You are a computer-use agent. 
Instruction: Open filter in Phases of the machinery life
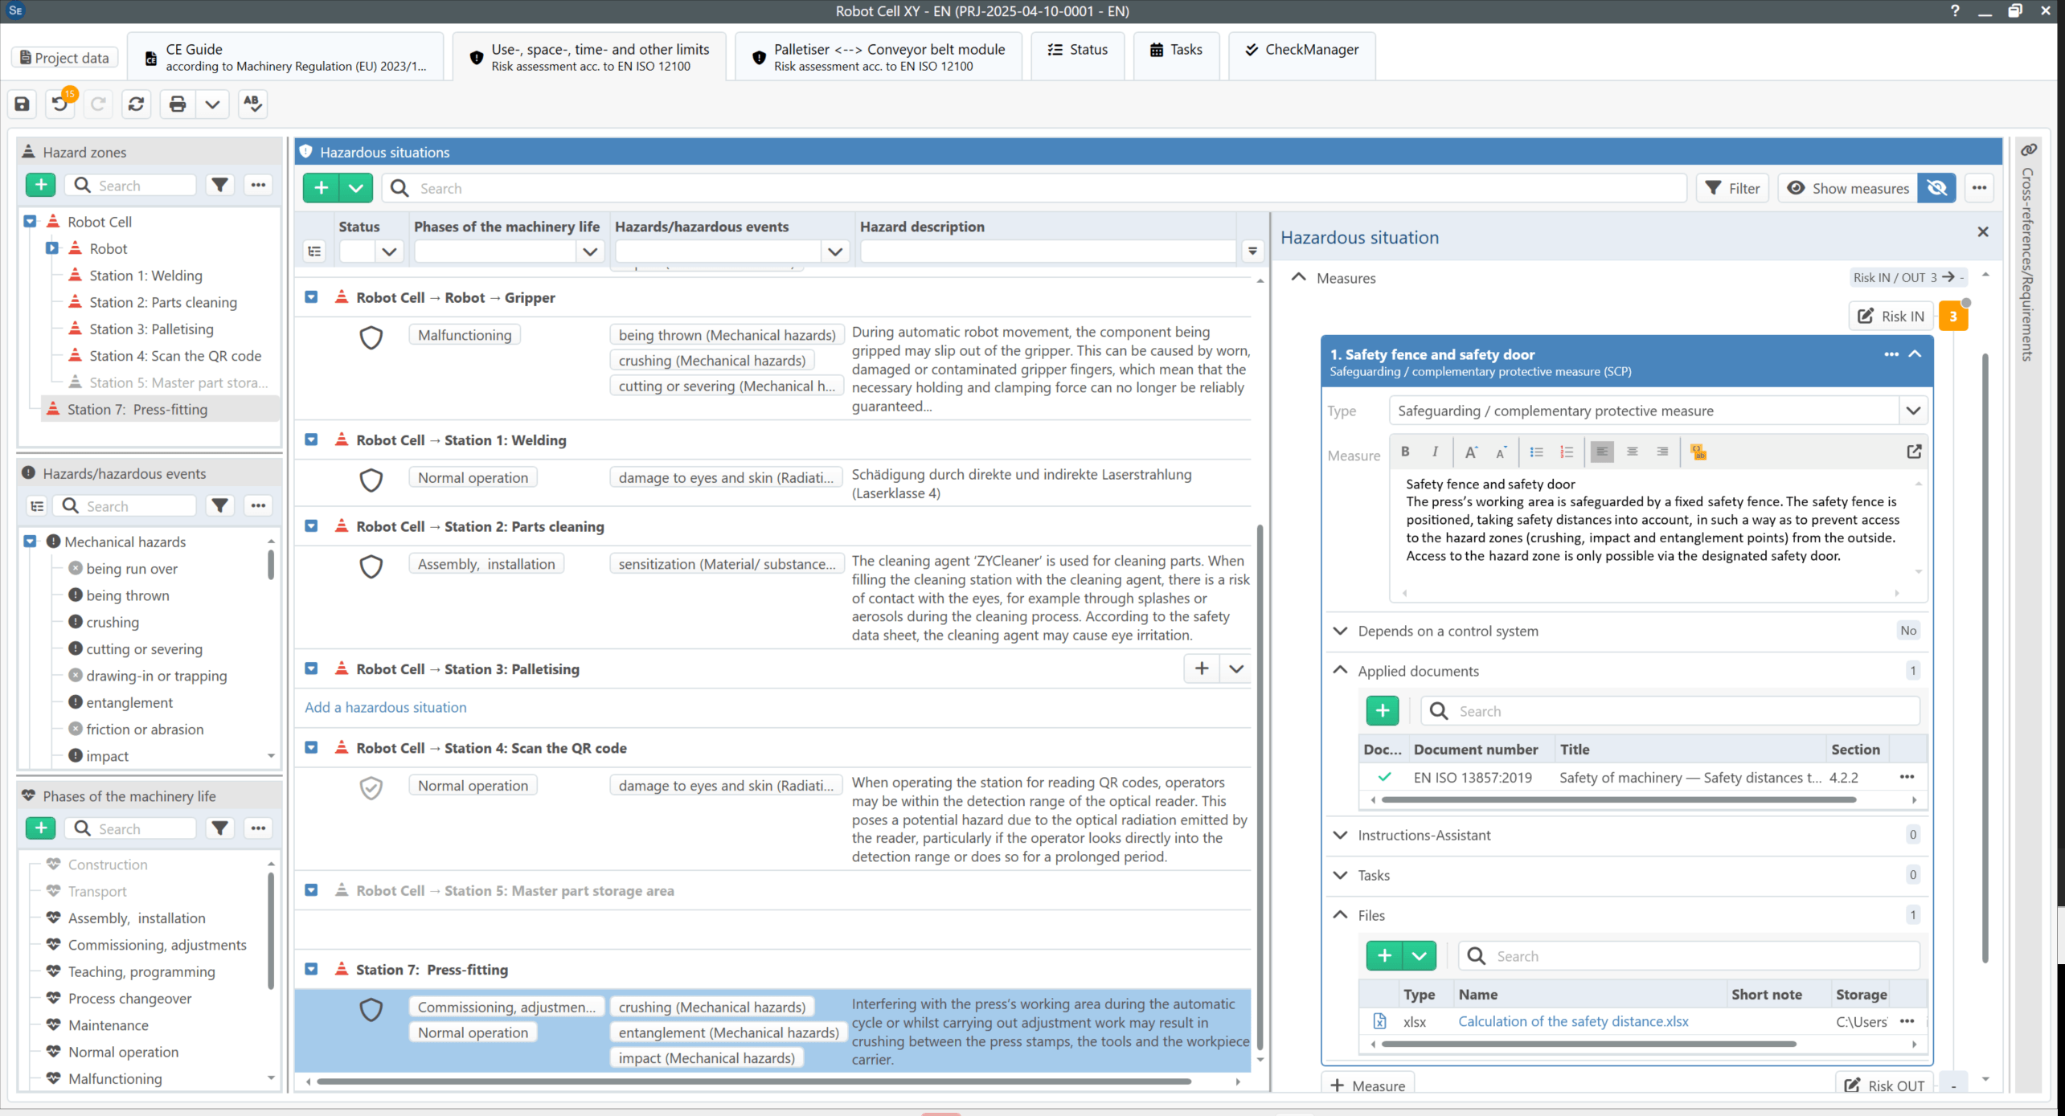219,828
